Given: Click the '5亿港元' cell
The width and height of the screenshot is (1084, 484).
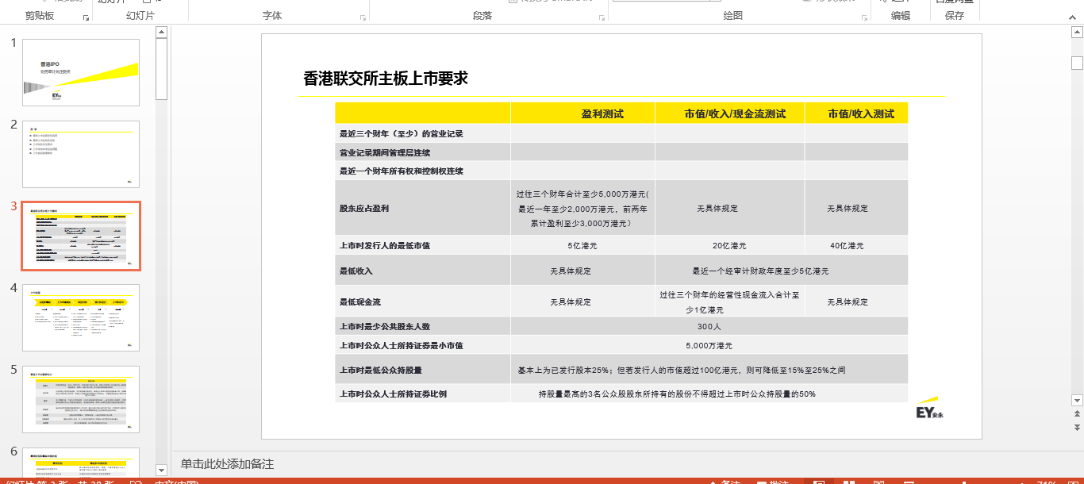Looking at the screenshot, I should tap(582, 246).
